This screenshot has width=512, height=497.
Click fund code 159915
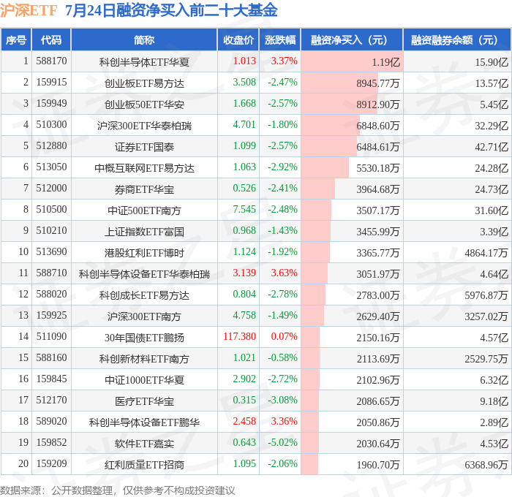(x=52, y=83)
